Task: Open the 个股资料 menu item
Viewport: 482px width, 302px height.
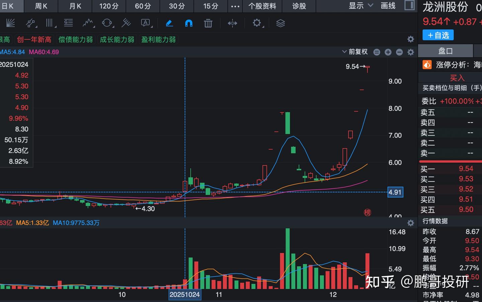Action: coord(262,6)
